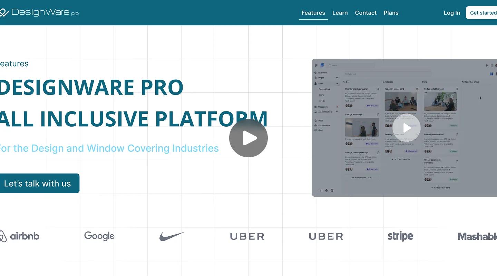Play the video with the white play button
The height and width of the screenshot is (276, 497).
click(x=407, y=128)
